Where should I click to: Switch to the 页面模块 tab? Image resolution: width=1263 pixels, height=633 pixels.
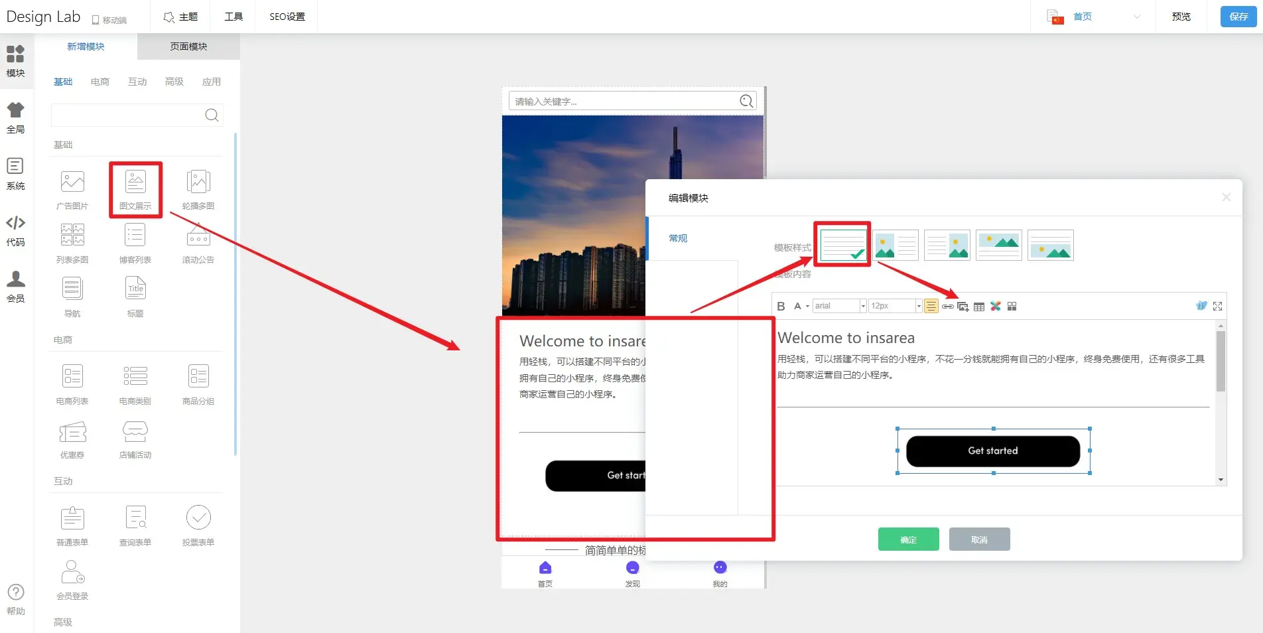point(188,46)
